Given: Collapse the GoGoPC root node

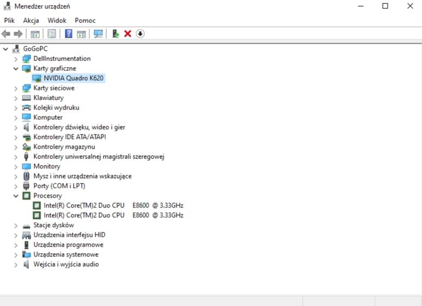Looking at the screenshot, I should coord(5,49).
